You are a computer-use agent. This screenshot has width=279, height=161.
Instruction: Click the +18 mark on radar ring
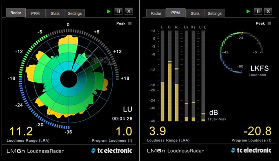[x=125, y=79]
